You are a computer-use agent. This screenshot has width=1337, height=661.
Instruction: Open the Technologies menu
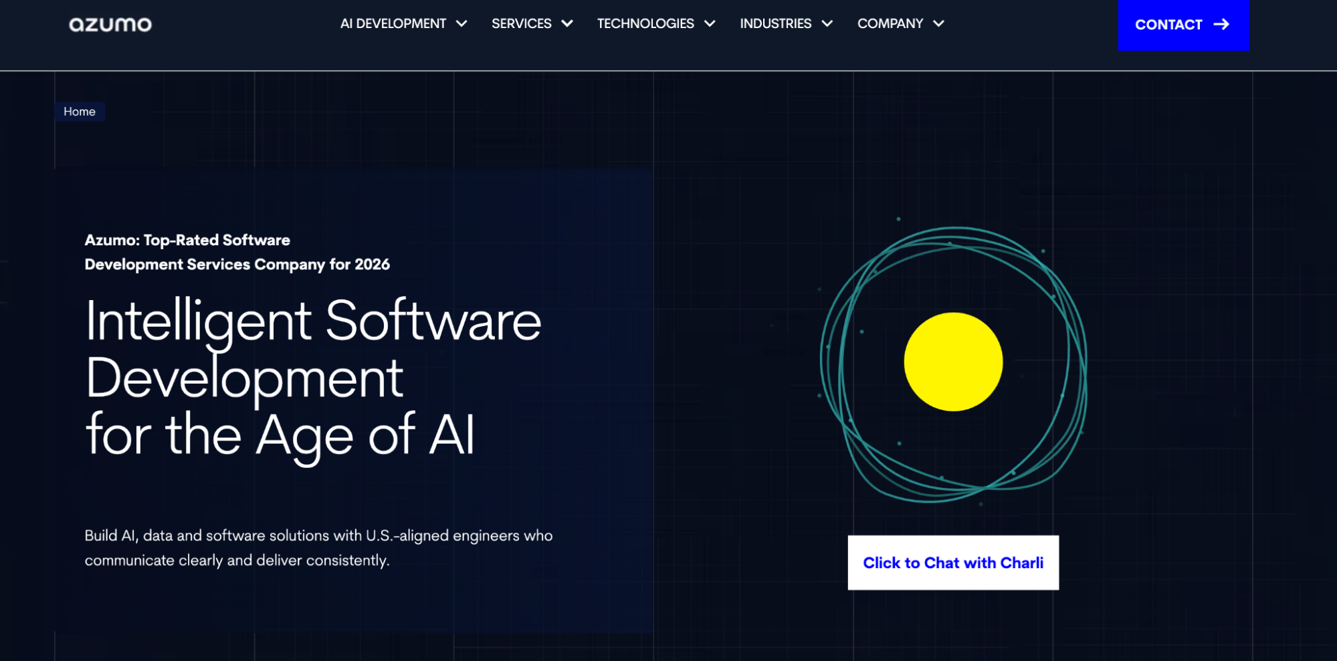pyautogui.click(x=656, y=23)
